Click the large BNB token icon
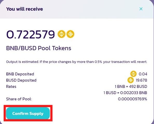Screen dimensions: 154x124 point(62,34)
